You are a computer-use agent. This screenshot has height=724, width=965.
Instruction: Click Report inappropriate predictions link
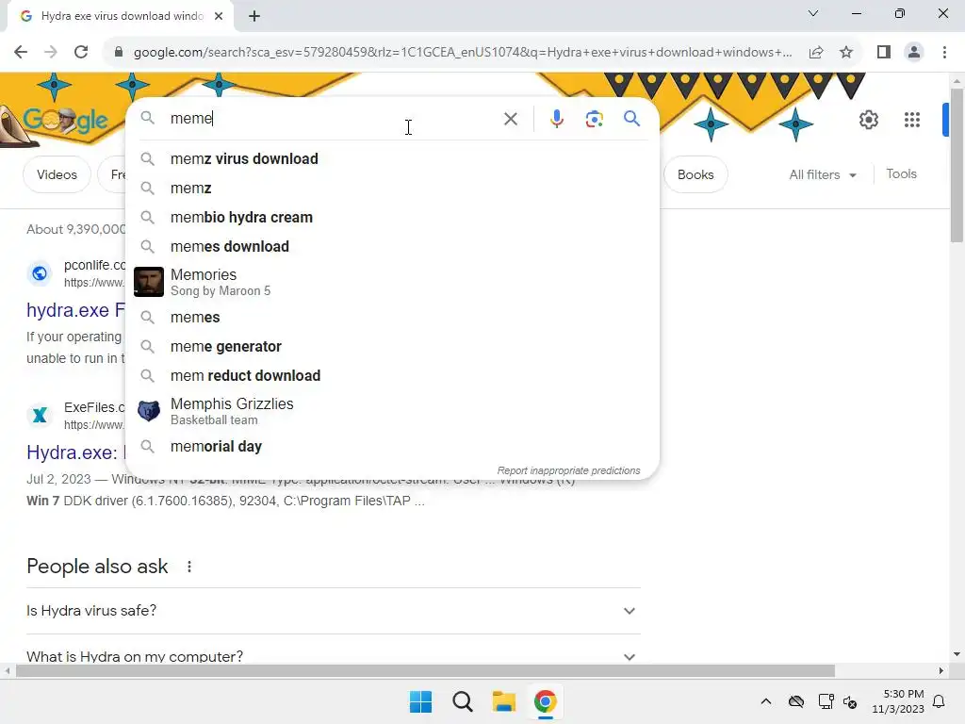point(568,470)
